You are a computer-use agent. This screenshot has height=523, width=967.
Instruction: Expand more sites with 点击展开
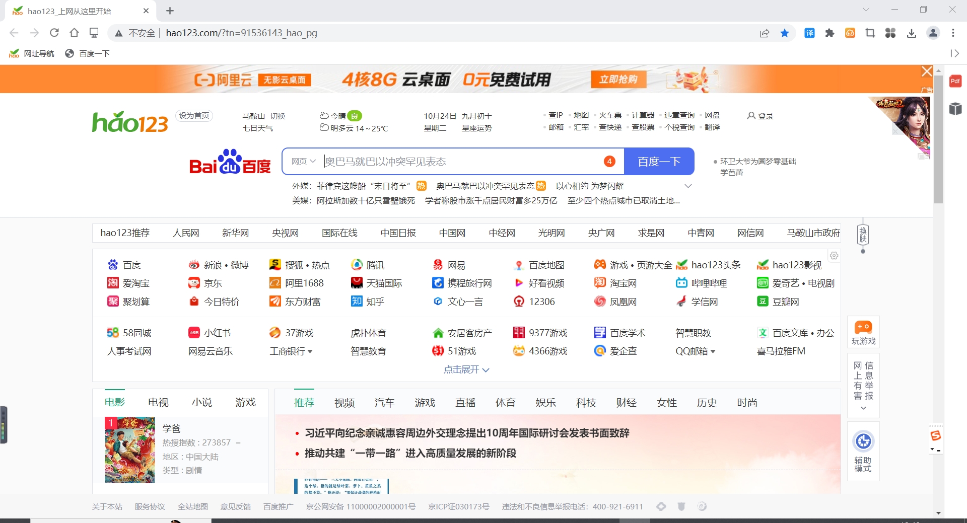coord(466,369)
